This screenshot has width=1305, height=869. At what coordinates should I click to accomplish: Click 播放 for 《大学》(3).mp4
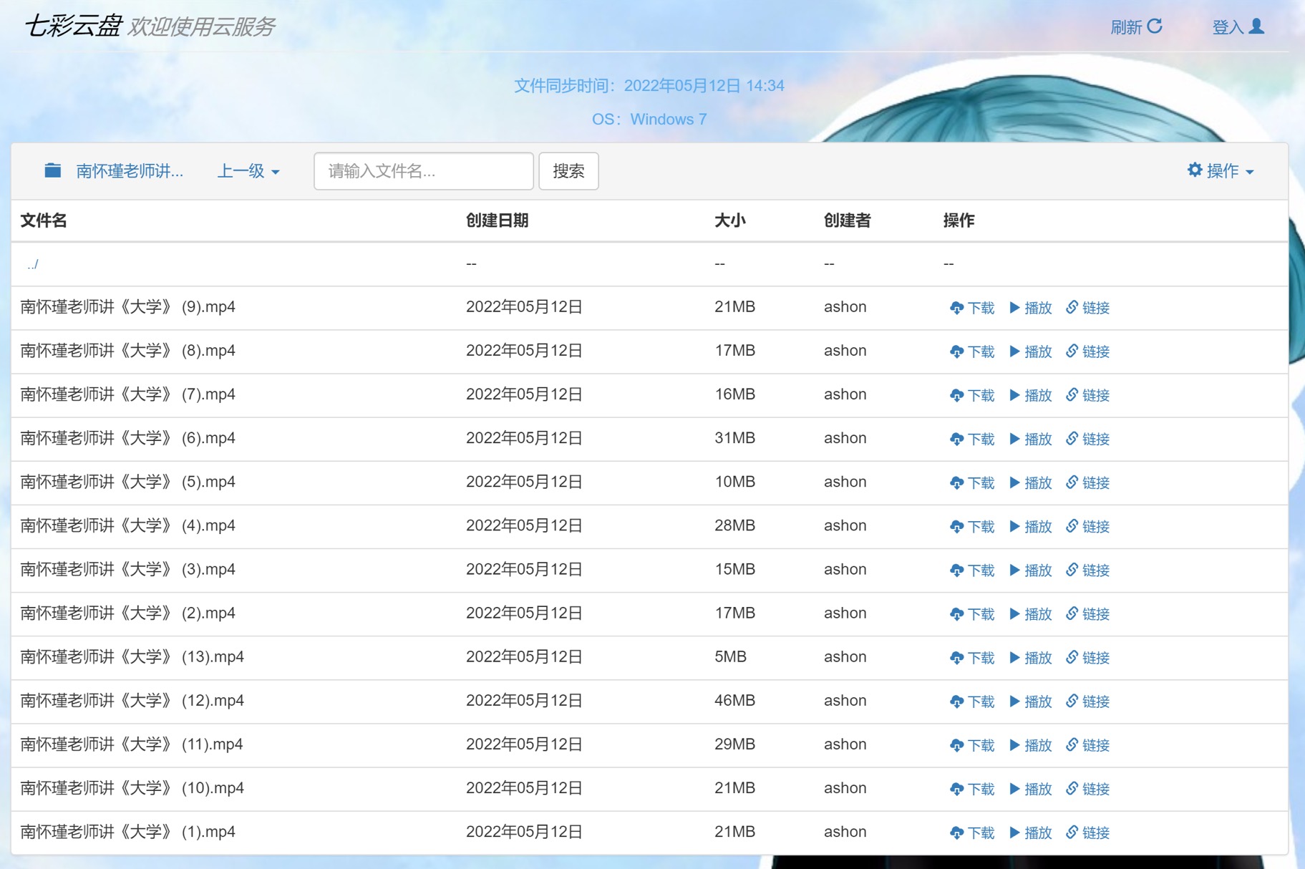pos(1037,571)
